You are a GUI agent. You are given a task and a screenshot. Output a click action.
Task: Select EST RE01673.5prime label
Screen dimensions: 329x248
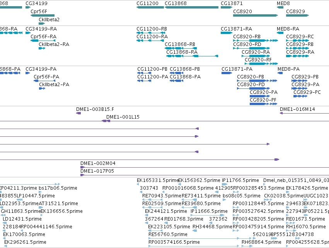point(306,219)
